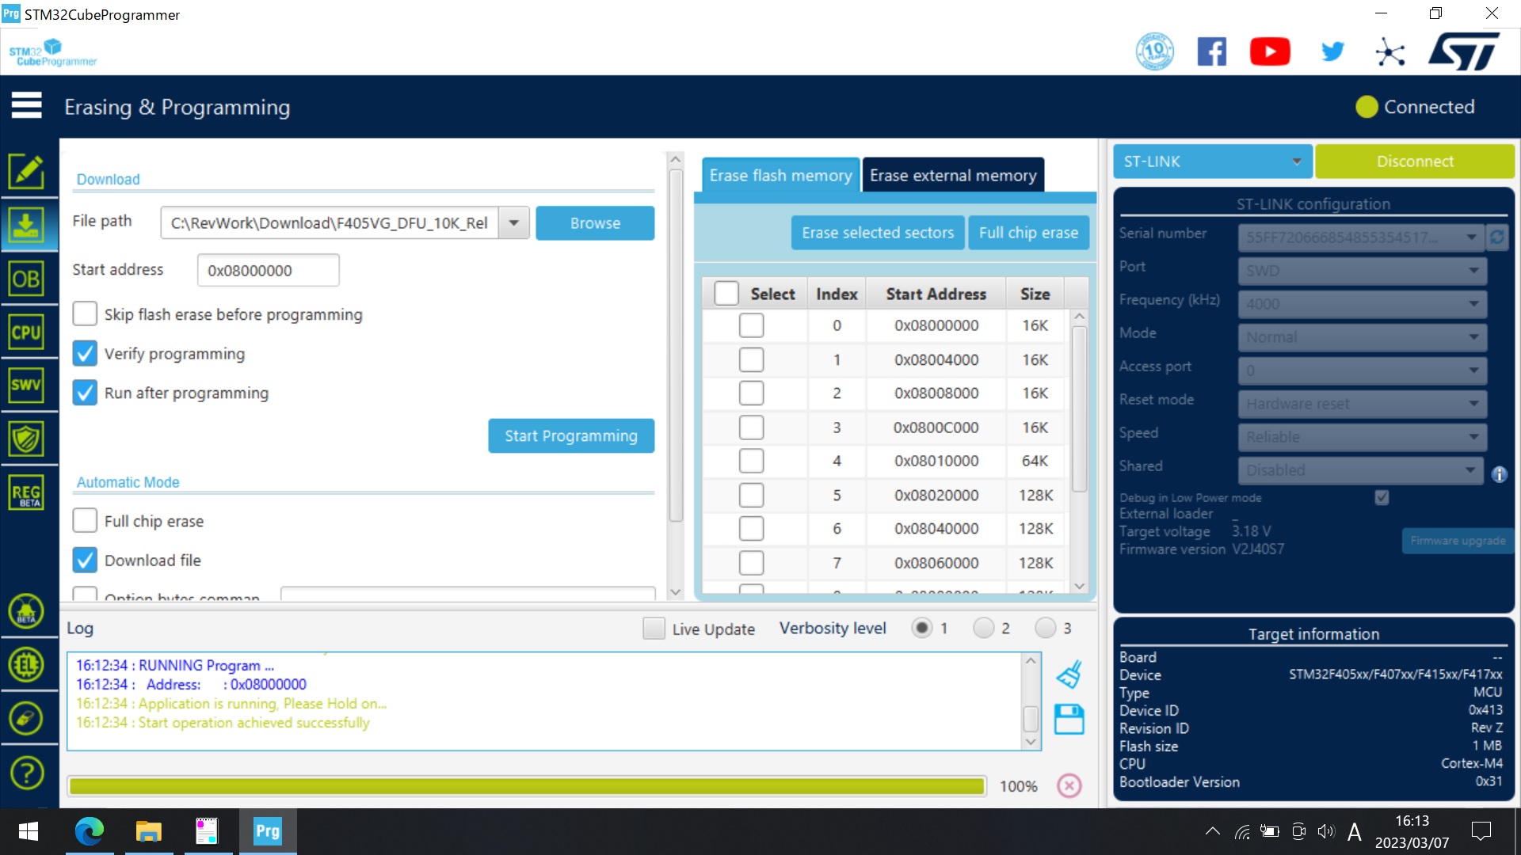This screenshot has height=855, width=1521.
Task: Click the Erasing & Programming panel icon
Action: [25, 225]
